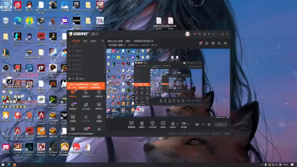Select the Microsoft Edge desktop icon

[17, 23]
